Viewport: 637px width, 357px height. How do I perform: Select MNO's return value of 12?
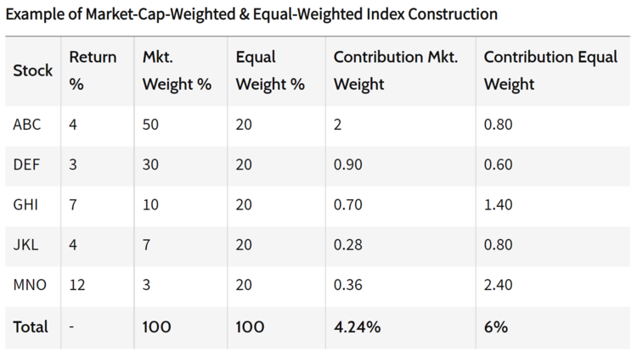[77, 286]
